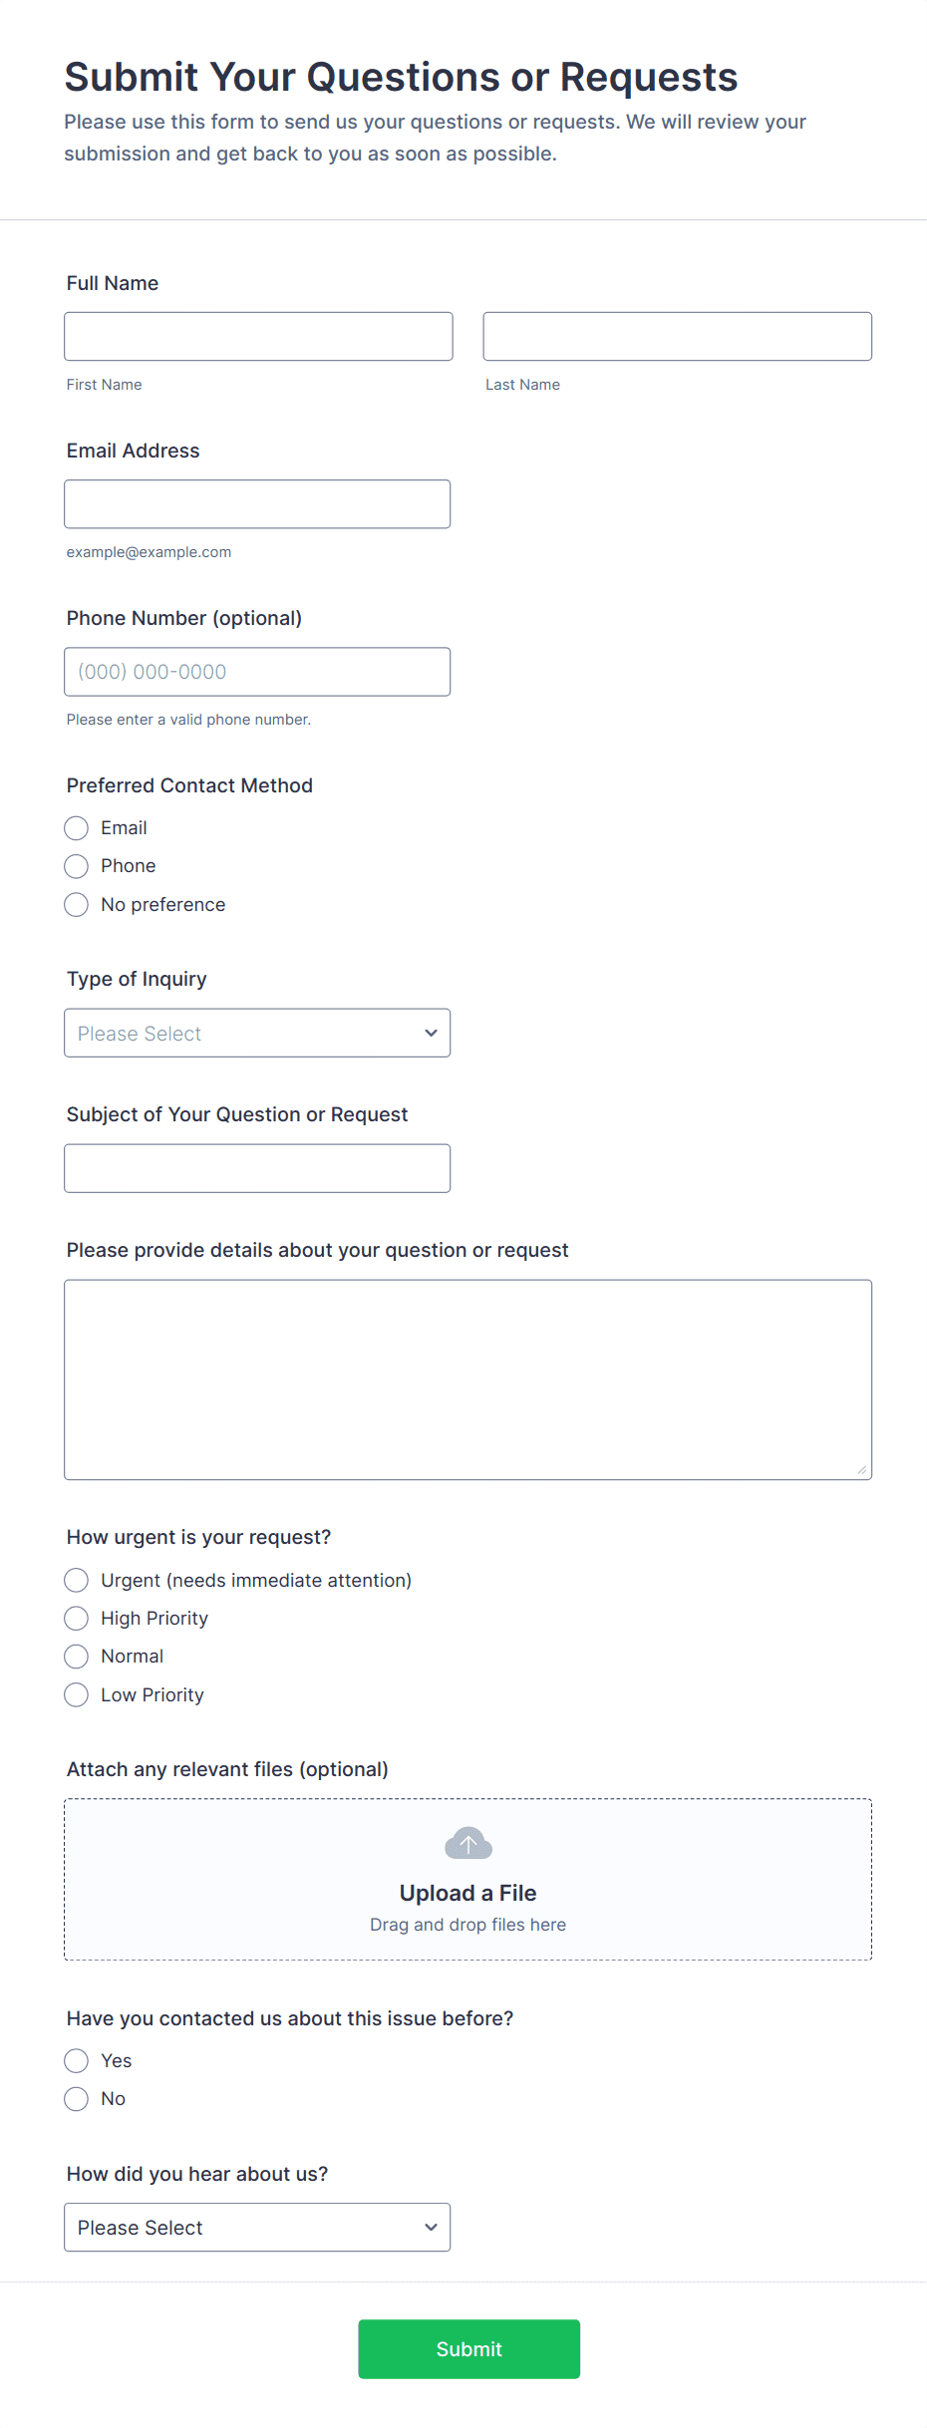Focus the Last Name text box
The height and width of the screenshot is (2428, 927).
coord(677,337)
